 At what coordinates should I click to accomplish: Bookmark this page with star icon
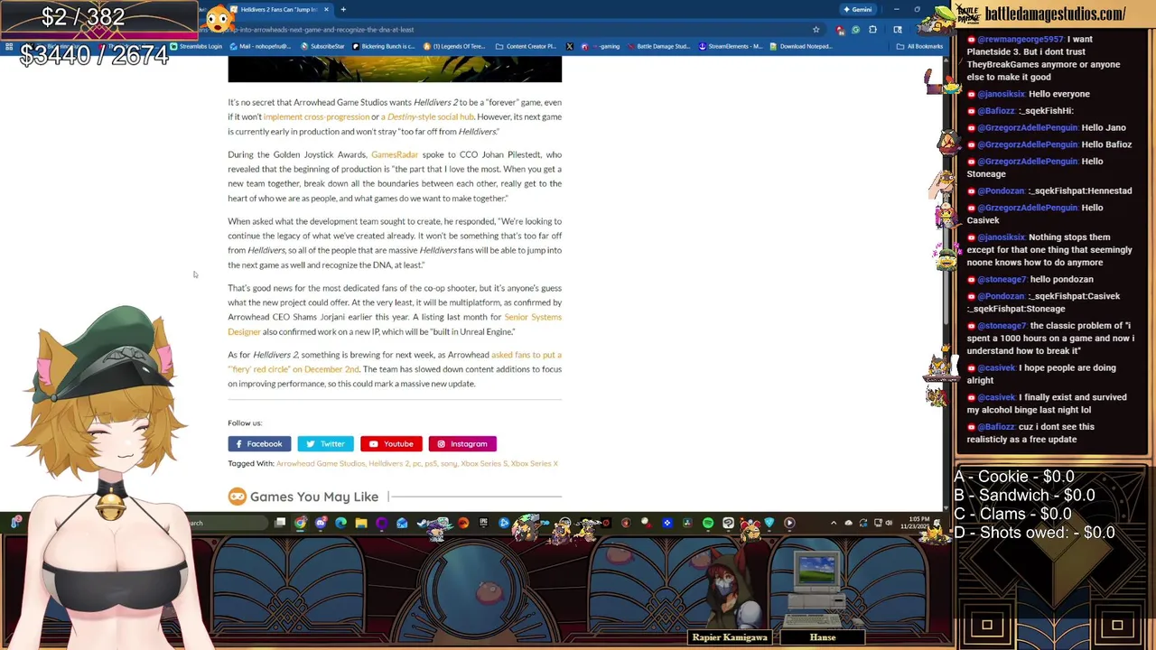tap(816, 30)
